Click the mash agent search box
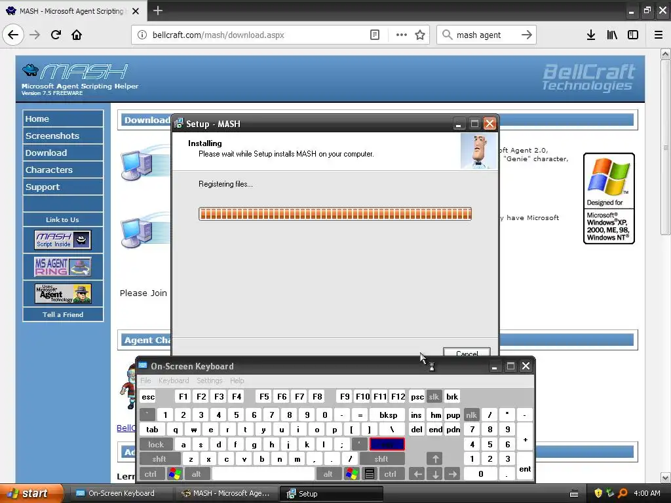The height and width of the screenshot is (503, 671). (x=486, y=35)
